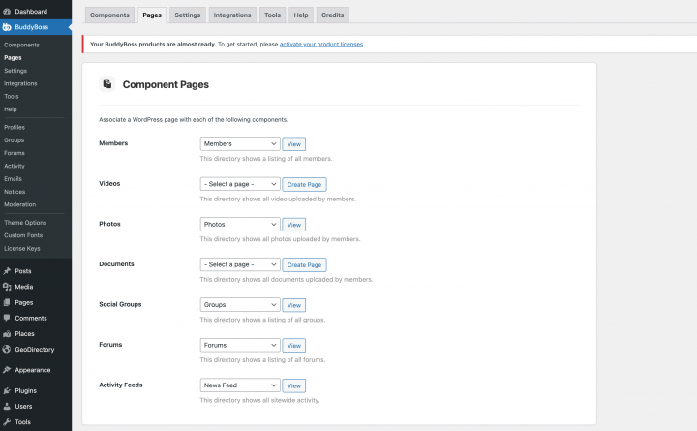Screen dimensions: 697x431
Task: Open the Videos page select dropdown
Action: click(x=239, y=184)
